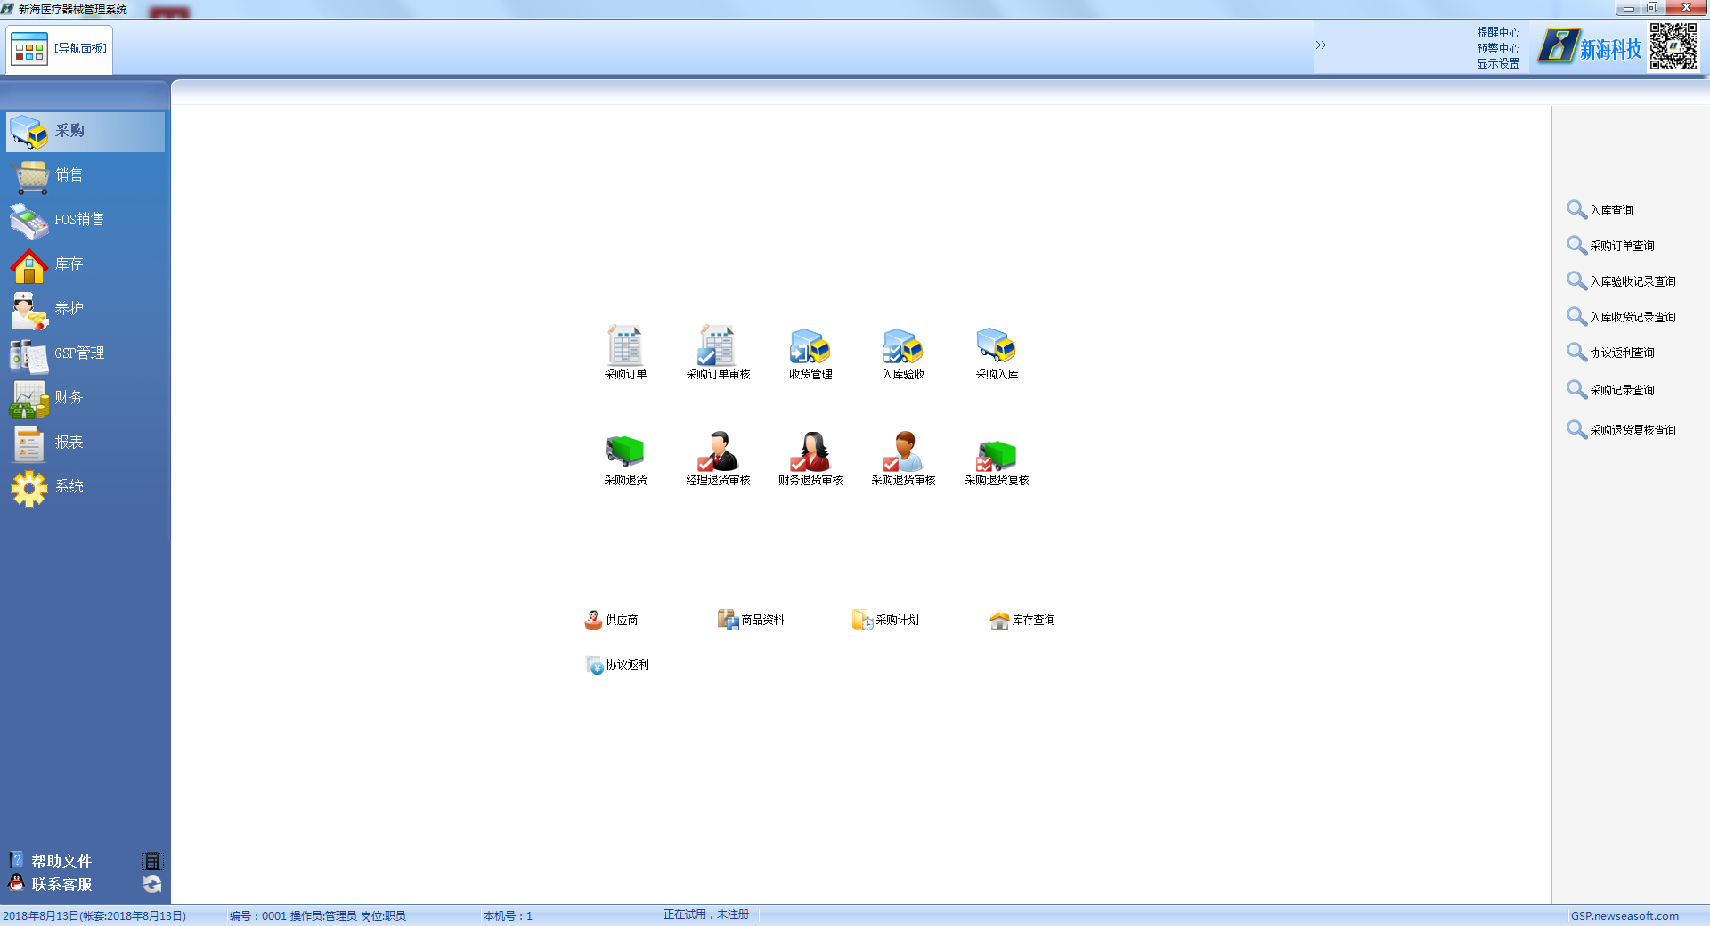Open 帮助文件 help file
This screenshot has height=926, width=1710.
coord(52,861)
